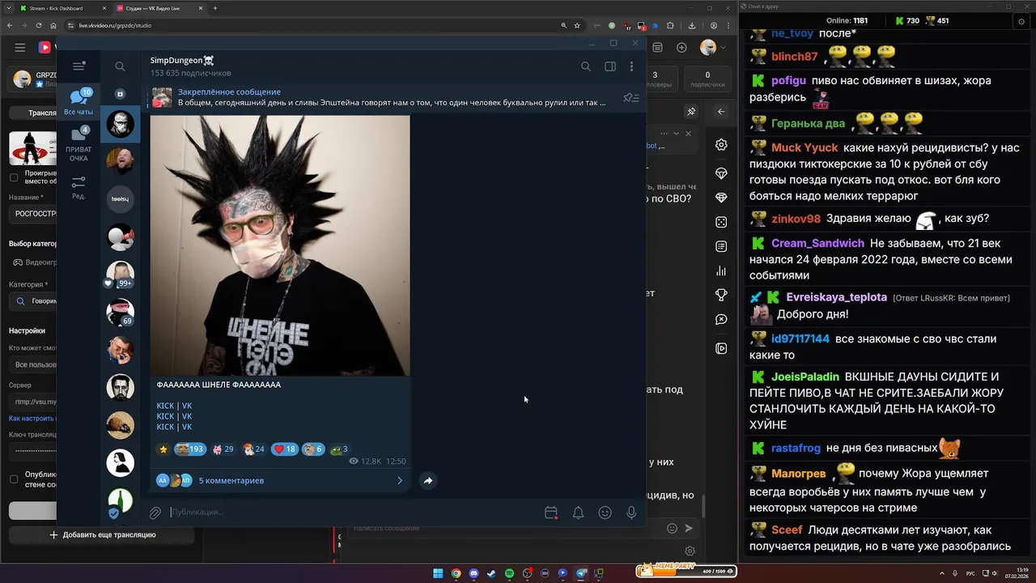Open the Telegram hamburger menu
Viewport: 1036px width, 583px height.
point(79,66)
